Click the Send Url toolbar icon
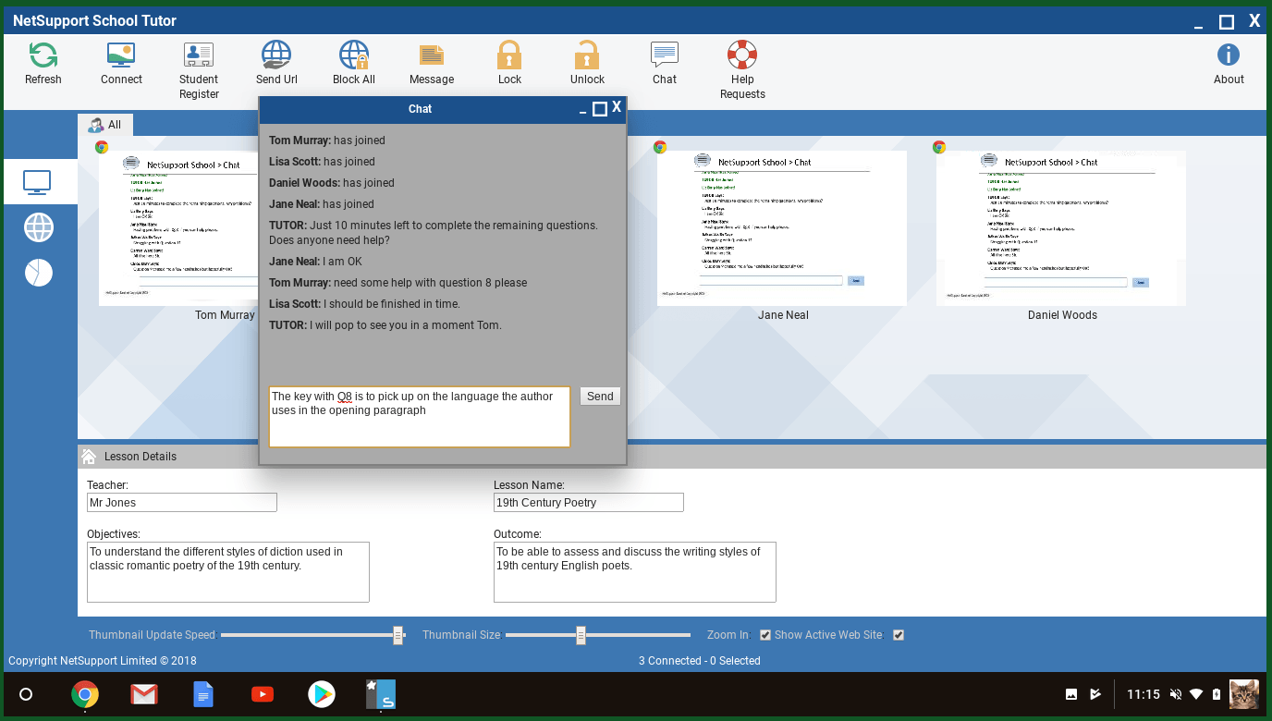Screen dimensions: 1272x721 (x=276, y=56)
